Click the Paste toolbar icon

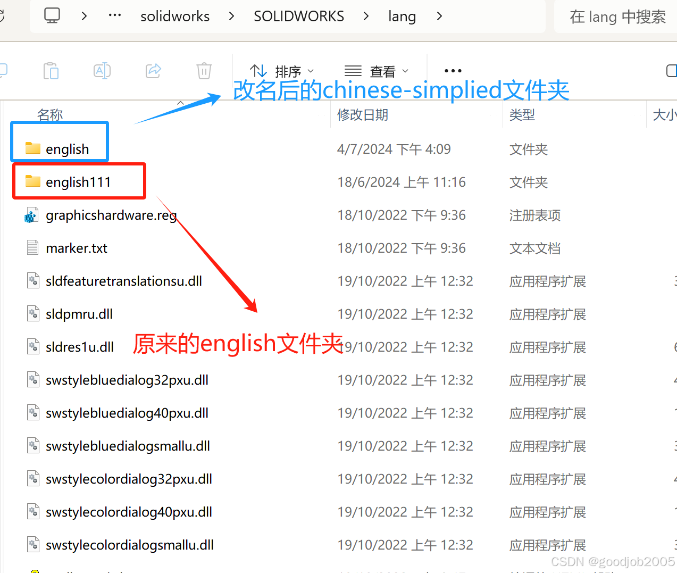point(51,71)
